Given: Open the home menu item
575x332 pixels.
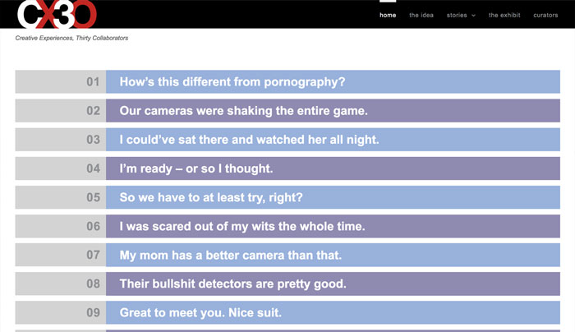Looking at the screenshot, I should (388, 15).
